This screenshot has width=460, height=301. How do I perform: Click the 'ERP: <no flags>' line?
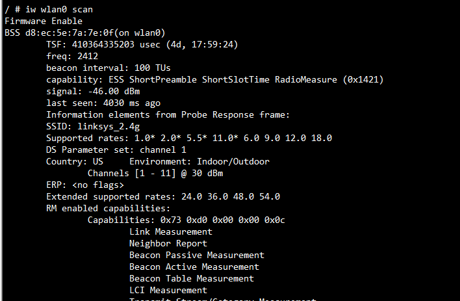coord(85,185)
